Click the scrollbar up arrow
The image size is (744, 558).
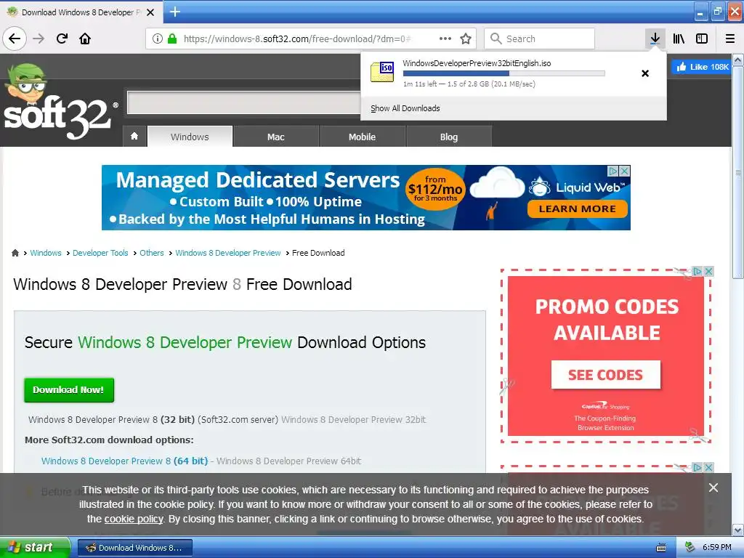[x=738, y=60]
